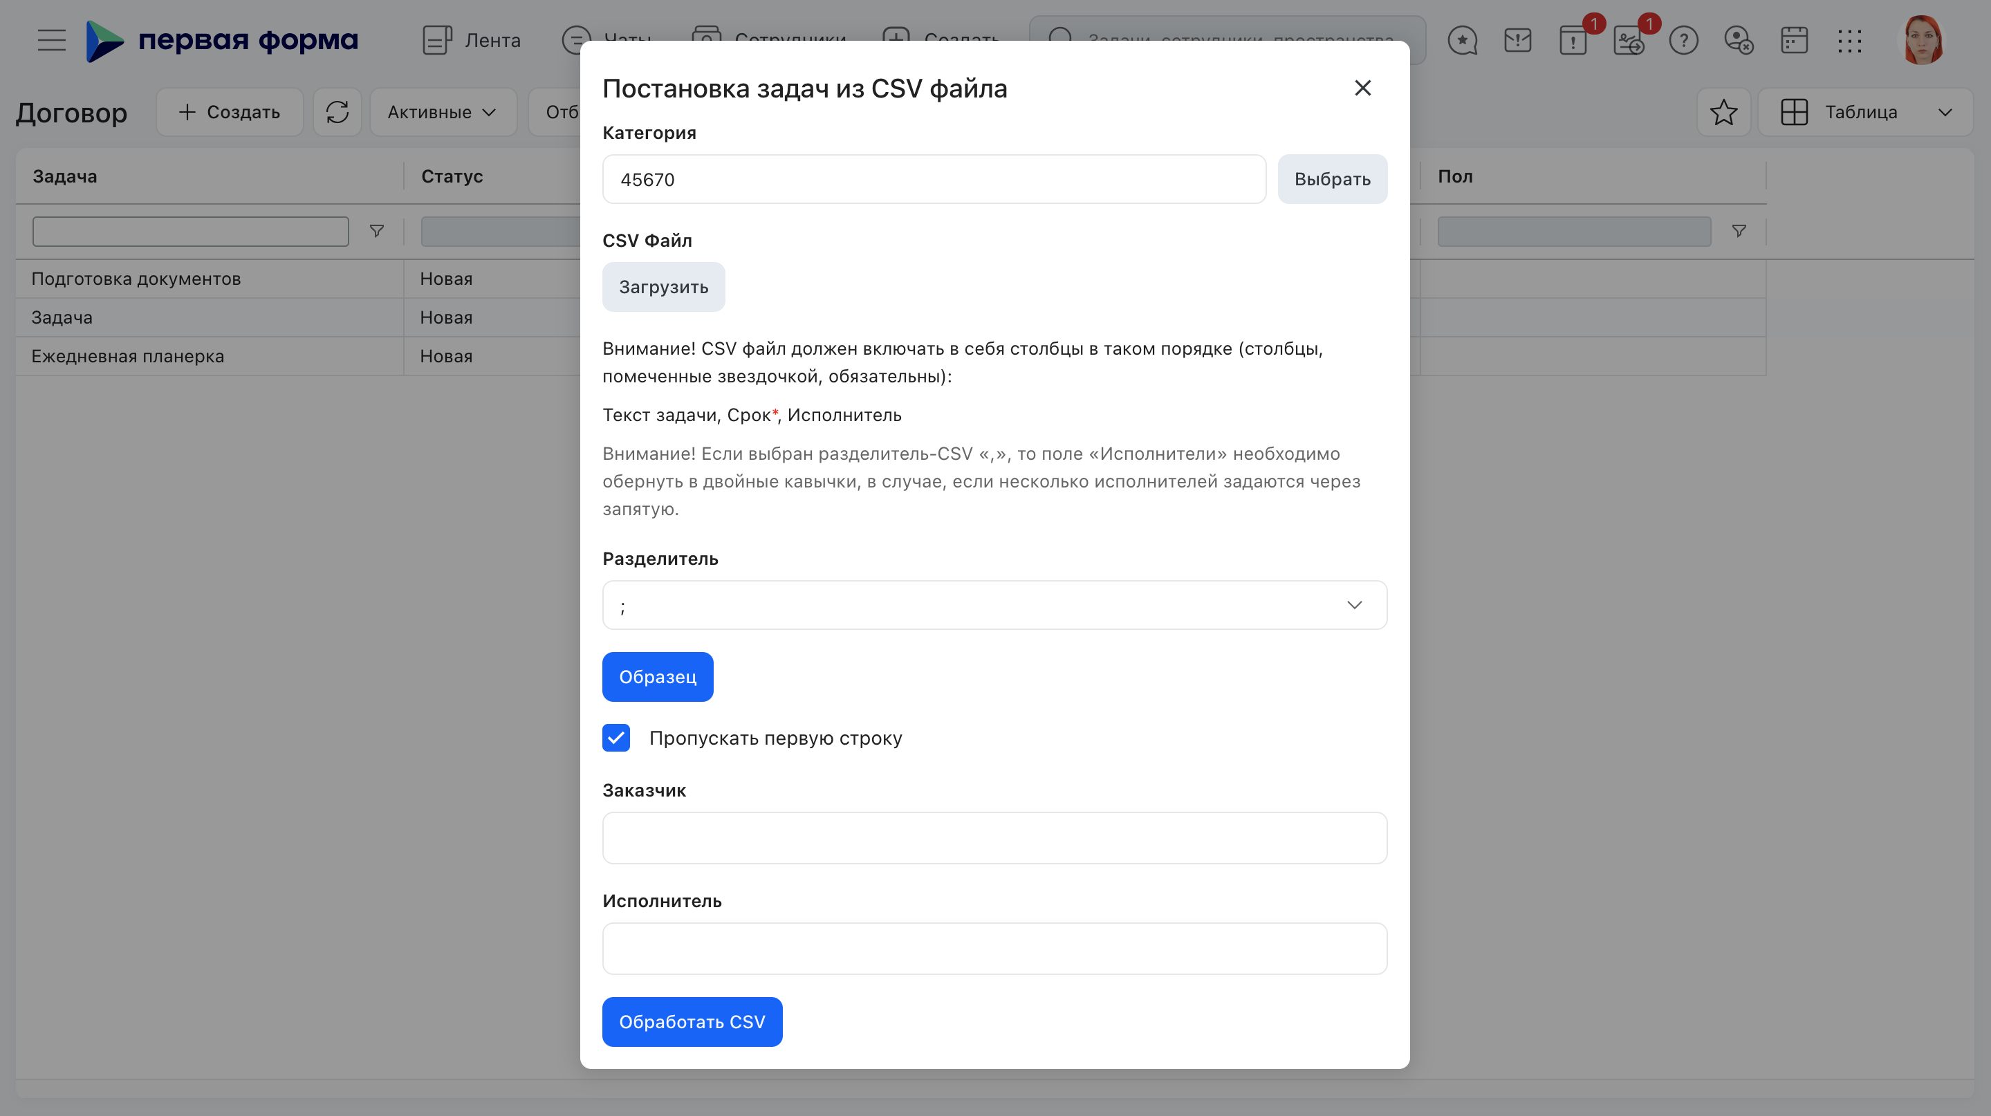
Task: Click the Создать button in Договор toolbar
Action: pyautogui.click(x=230, y=112)
